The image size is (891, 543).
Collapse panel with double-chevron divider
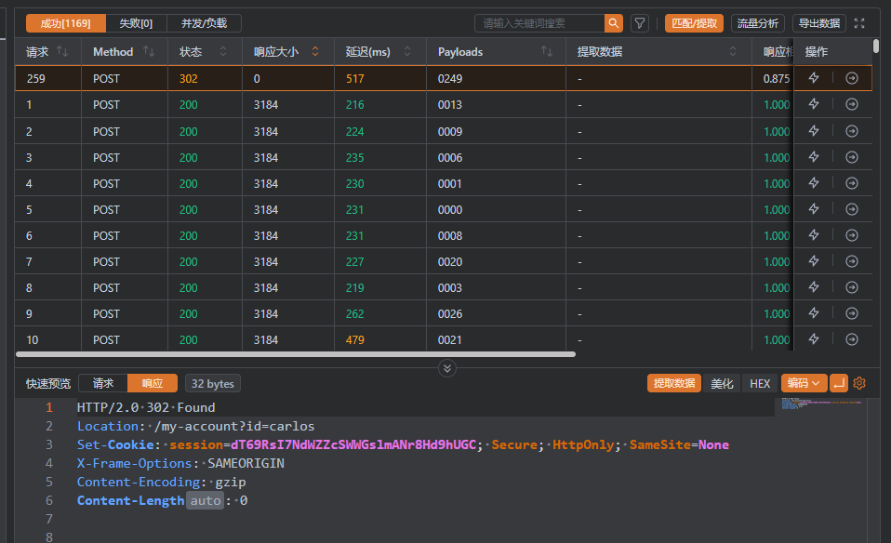447,368
